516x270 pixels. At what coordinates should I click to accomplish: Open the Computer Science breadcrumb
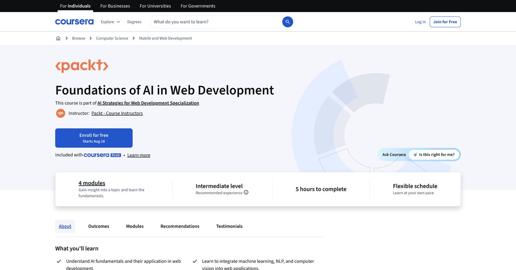[112, 38]
